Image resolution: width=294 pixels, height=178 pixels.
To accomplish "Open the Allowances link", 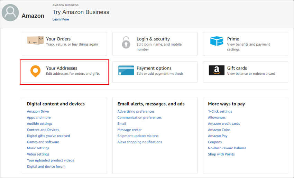I will pos(217,118).
